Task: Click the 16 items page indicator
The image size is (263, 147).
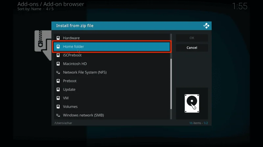Action: (199, 123)
